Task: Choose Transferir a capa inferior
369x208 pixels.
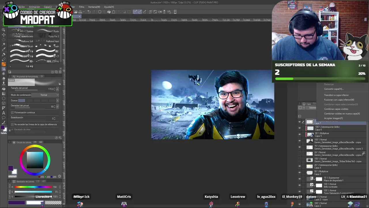Action: pos(336,95)
